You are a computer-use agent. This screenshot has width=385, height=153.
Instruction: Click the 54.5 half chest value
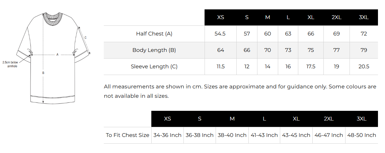pyautogui.click(x=221, y=34)
